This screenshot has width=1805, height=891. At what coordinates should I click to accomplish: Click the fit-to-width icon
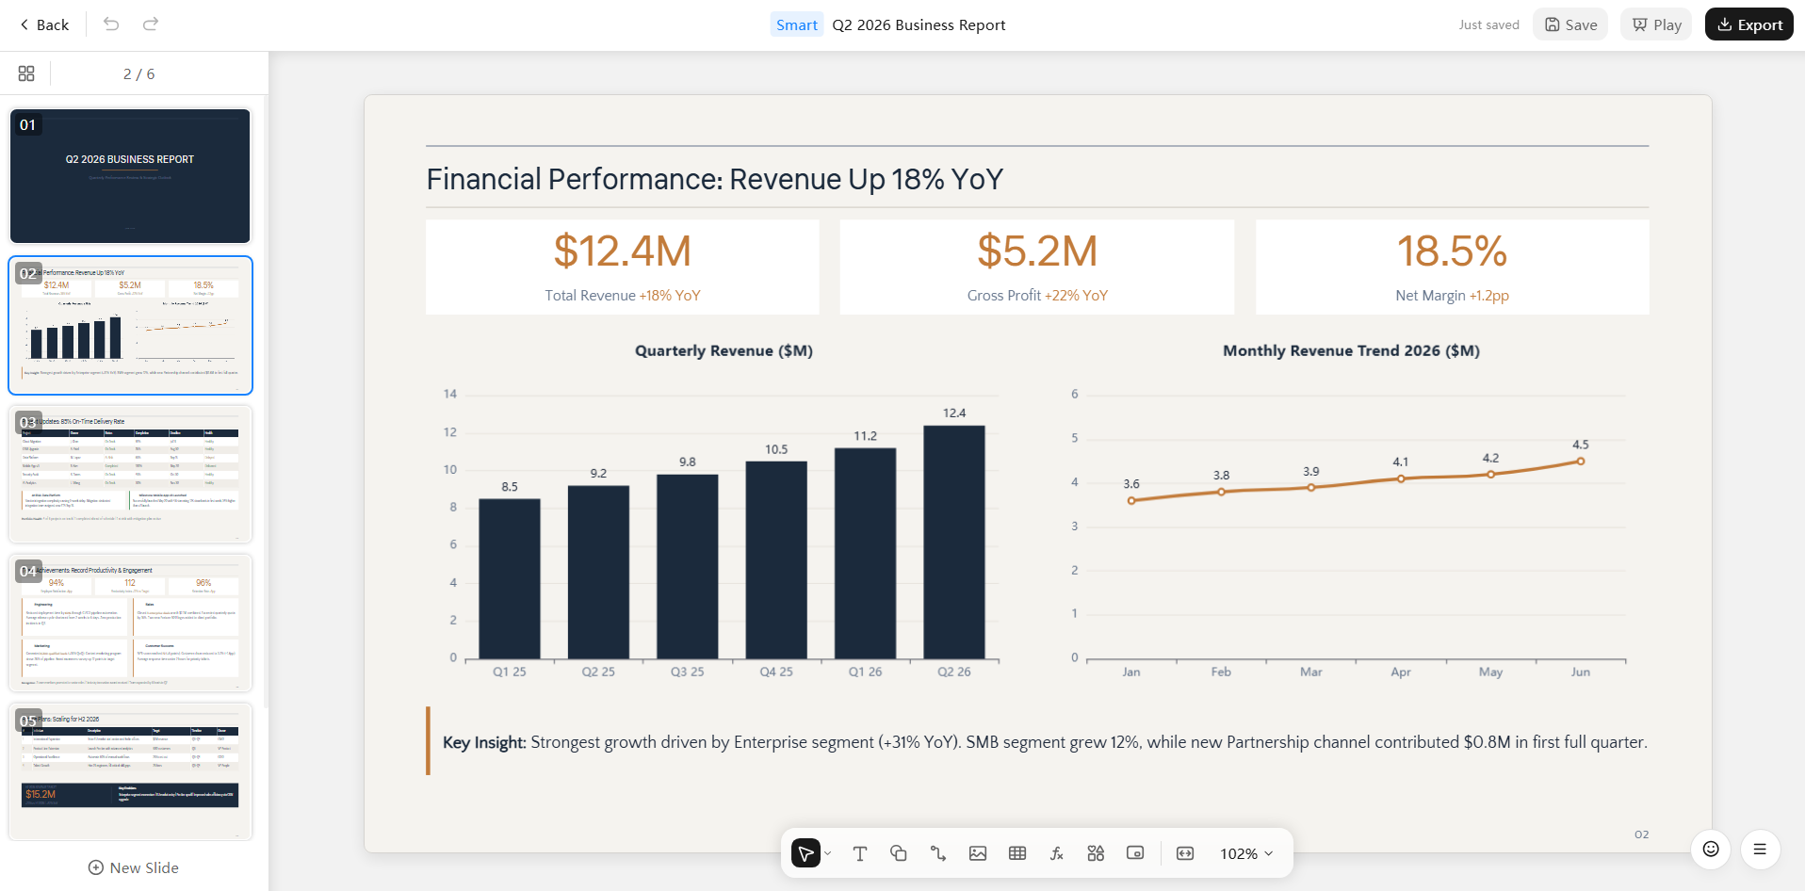[x=1185, y=853]
